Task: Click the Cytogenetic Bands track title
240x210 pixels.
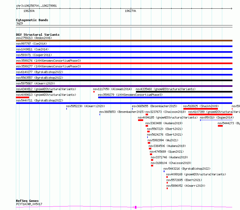Action: 32,20
